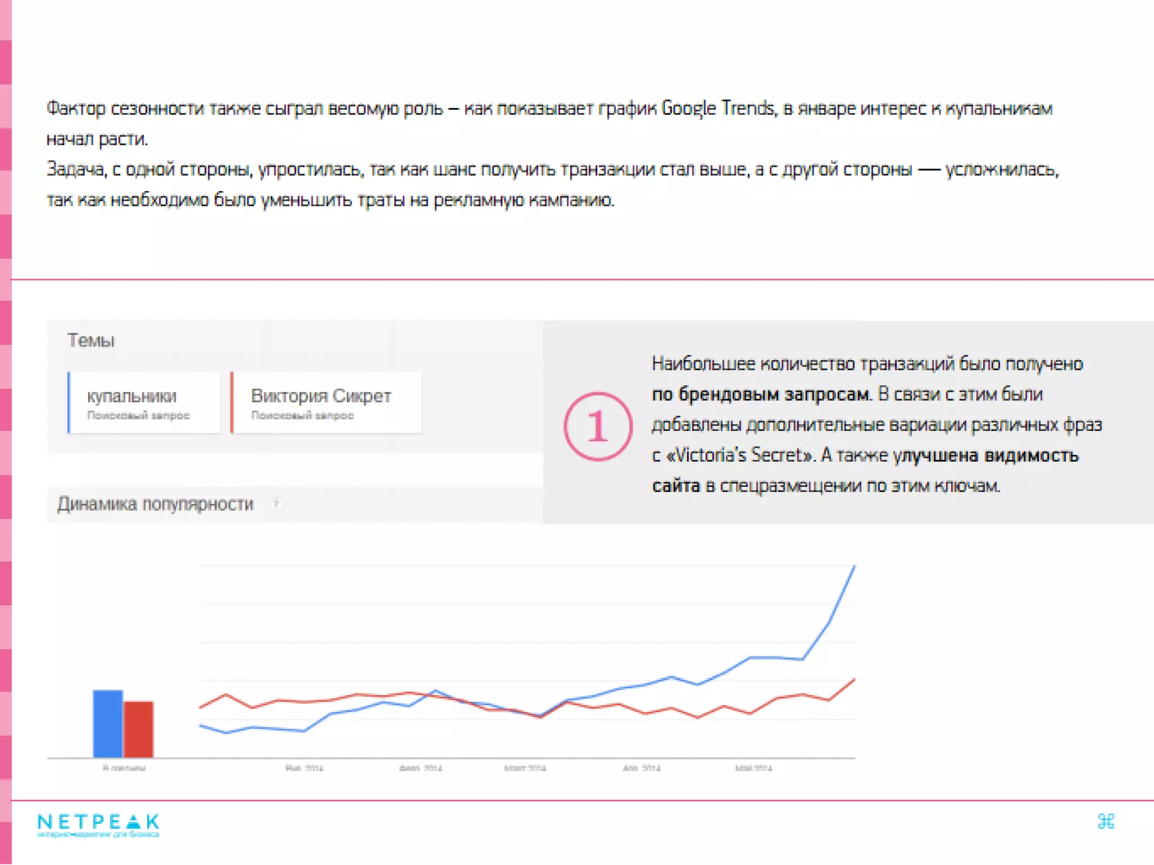Click the blue average bar in chart
This screenshot has height=865, width=1154.
pyautogui.click(x=107, y=724)
